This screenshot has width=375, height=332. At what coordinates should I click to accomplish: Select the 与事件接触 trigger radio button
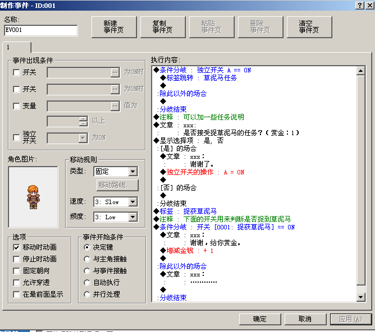pyautogui.click(x=87, y=271)
